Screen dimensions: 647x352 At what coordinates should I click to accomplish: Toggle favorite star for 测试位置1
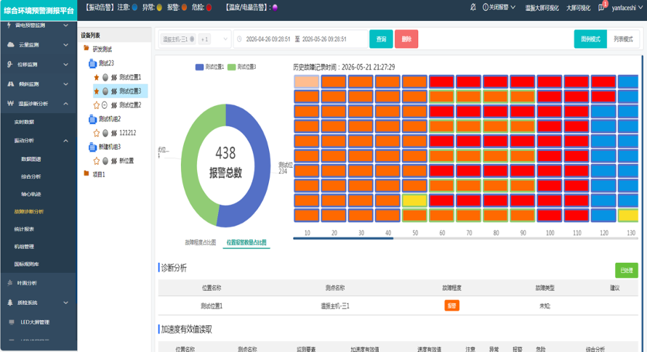(97, 77)
